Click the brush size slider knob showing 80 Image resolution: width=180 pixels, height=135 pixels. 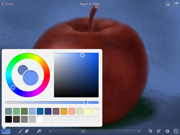click(x=83, y=131)
